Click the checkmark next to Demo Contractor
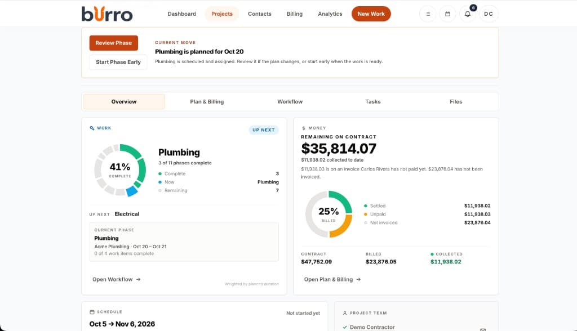The height and width of the screenshot is (331, 577). pyautogui.click(x=345, y=327)
